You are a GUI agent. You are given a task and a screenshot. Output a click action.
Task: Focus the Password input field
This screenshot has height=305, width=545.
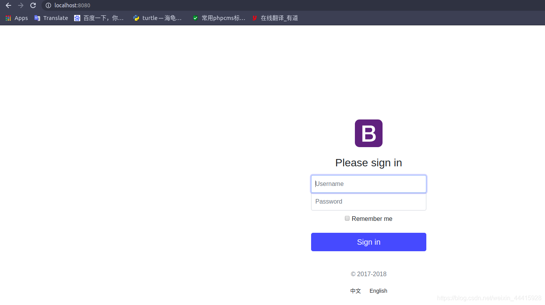click(369, 202)
